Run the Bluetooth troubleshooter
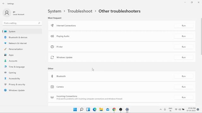202x113 pixels. coord(184,76)
